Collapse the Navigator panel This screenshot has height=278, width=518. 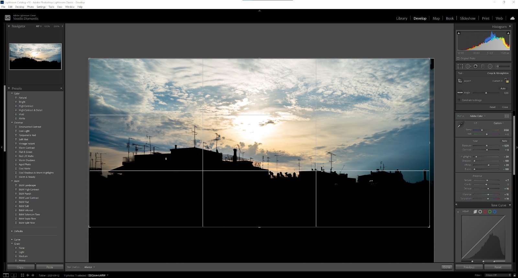9,26
